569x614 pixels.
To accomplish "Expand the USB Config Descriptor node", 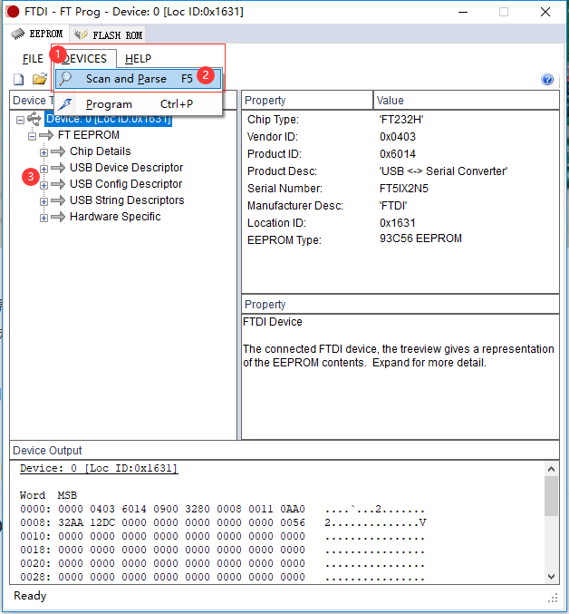I will coord(43,185).
